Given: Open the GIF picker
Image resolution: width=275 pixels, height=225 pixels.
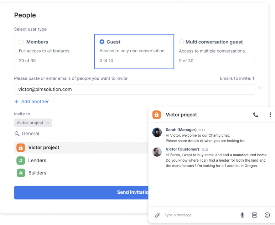Looking at the screenshot, I should point(254,215).
